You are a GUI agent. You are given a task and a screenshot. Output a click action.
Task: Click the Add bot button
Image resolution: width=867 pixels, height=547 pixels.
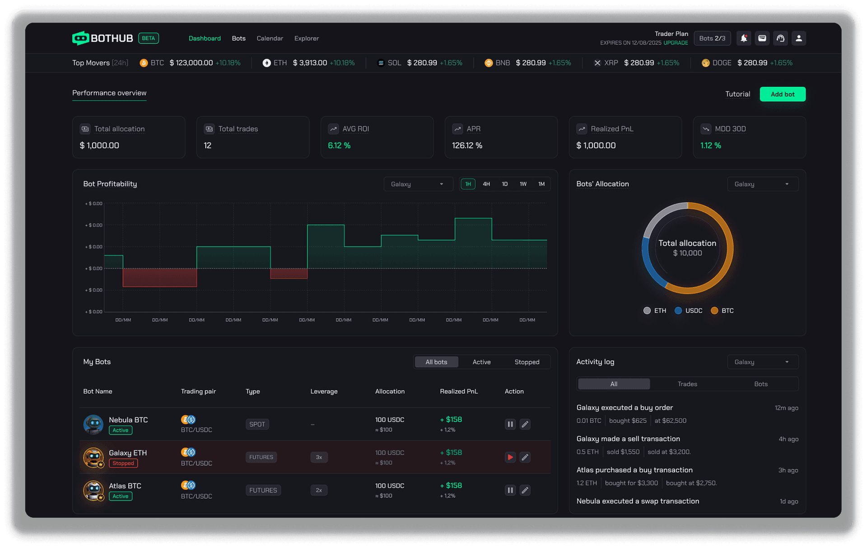(x=783, y=94)
